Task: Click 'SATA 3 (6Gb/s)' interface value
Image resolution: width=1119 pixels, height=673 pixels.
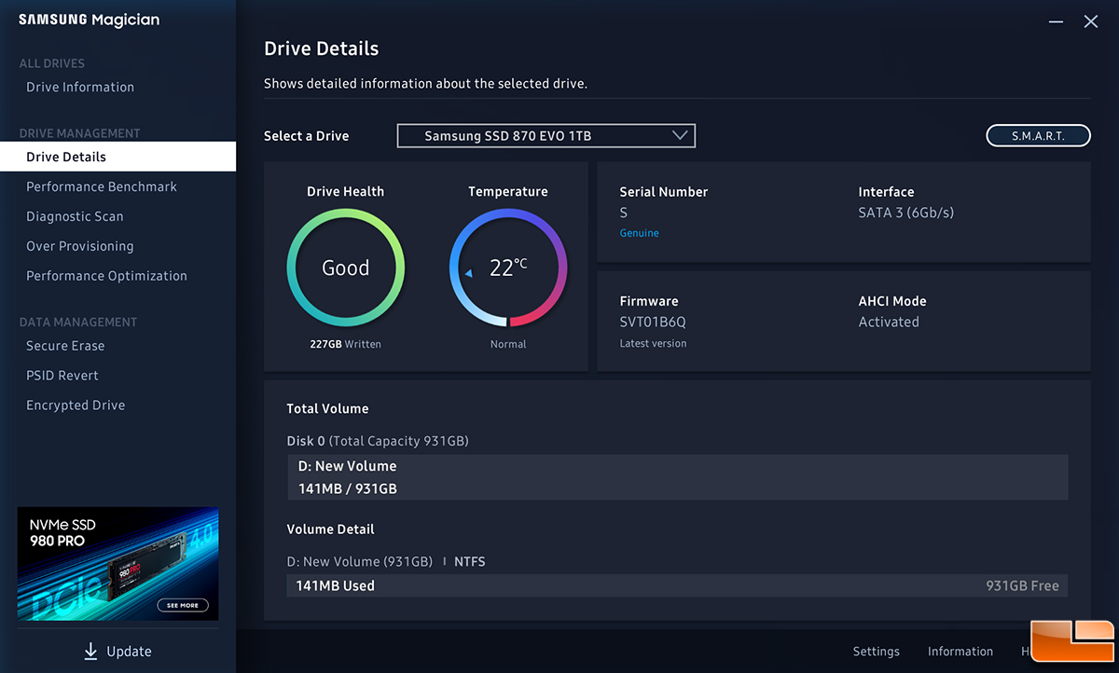Action: coord(905,213)
